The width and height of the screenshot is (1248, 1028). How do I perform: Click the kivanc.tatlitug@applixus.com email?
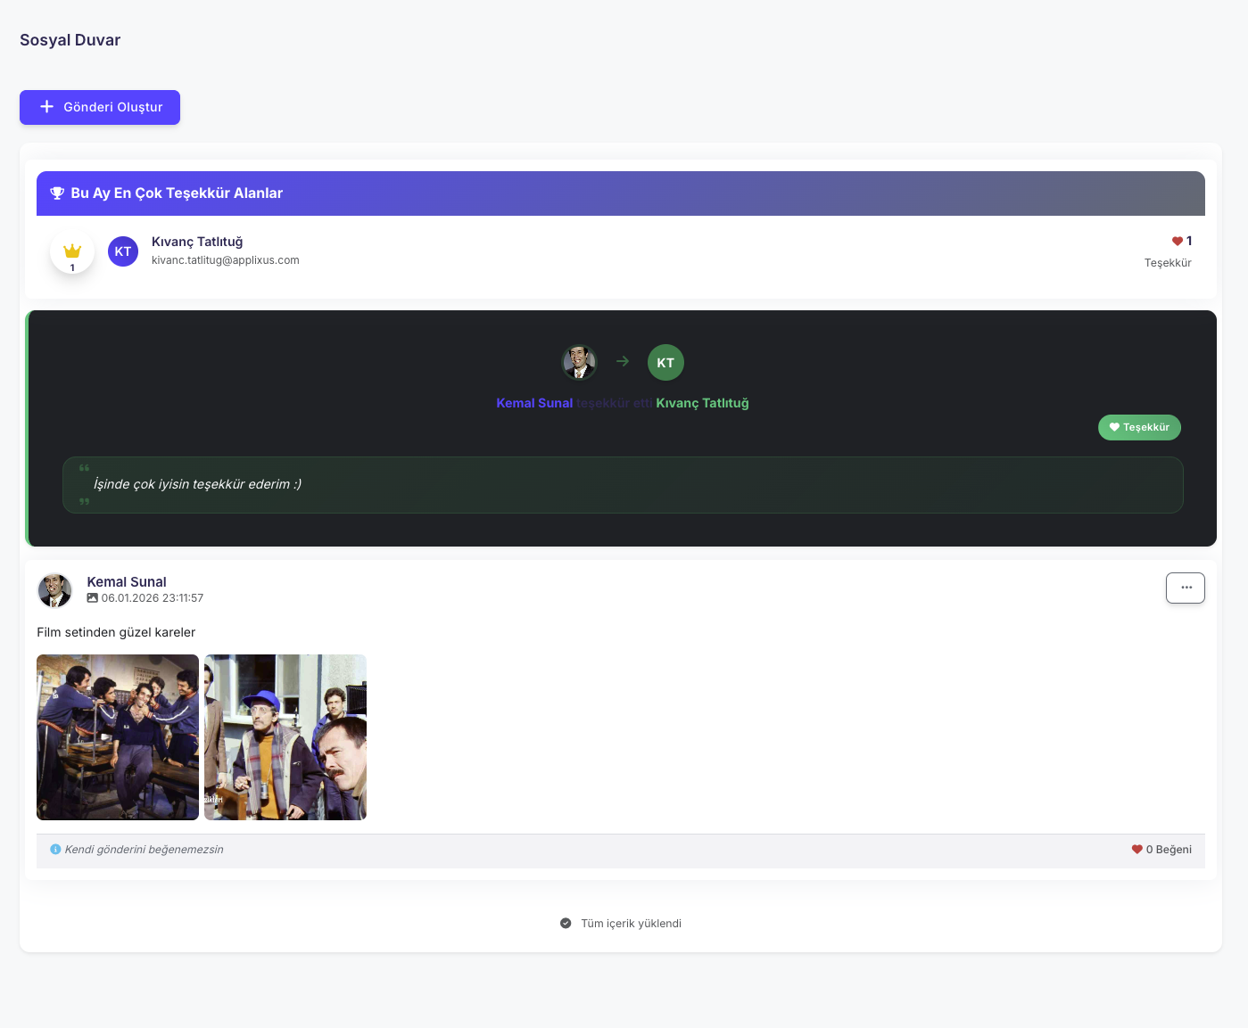(x=225, y=260)
